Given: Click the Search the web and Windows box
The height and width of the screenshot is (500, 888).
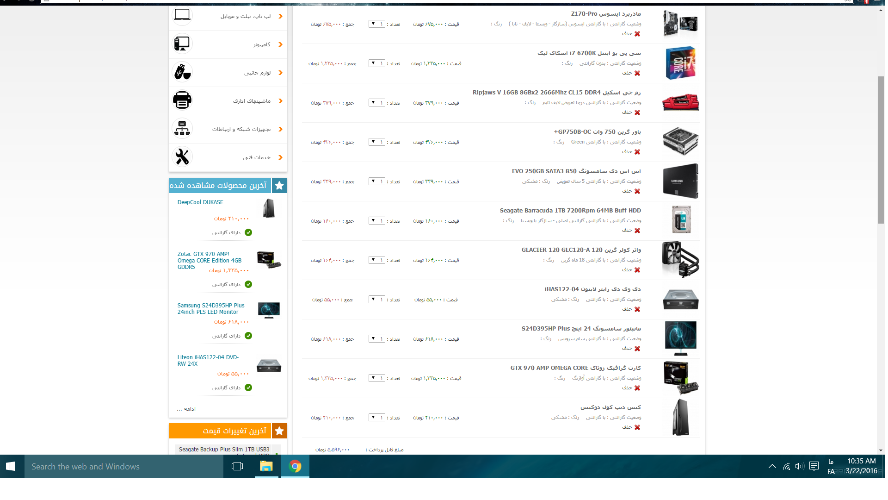Looking at the screenshot, I should (123, 466).
